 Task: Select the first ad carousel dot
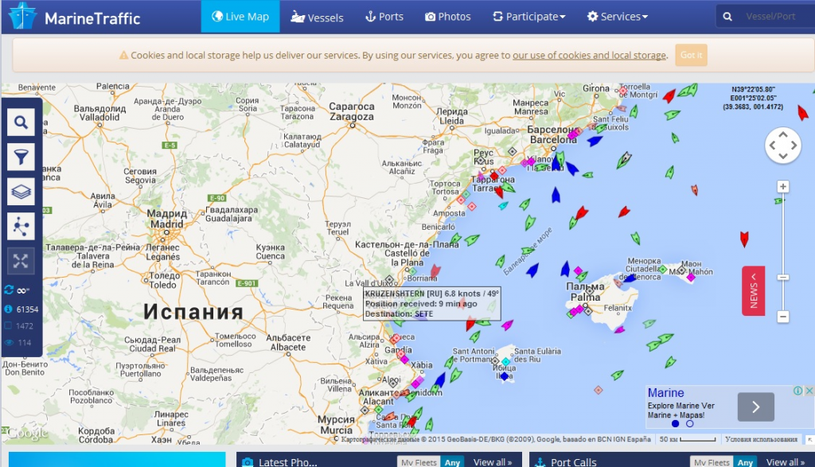pos(675,424)
